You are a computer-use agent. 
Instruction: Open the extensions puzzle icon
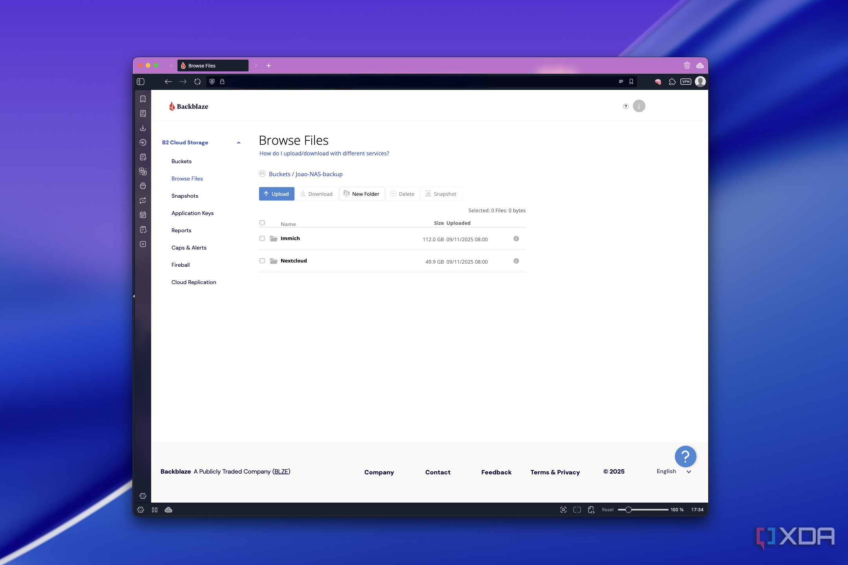pos(672,82)
